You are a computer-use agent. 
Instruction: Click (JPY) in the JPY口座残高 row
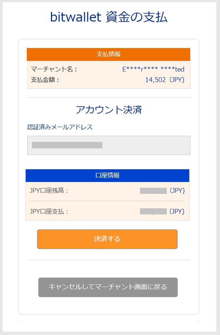coord(177,191)
